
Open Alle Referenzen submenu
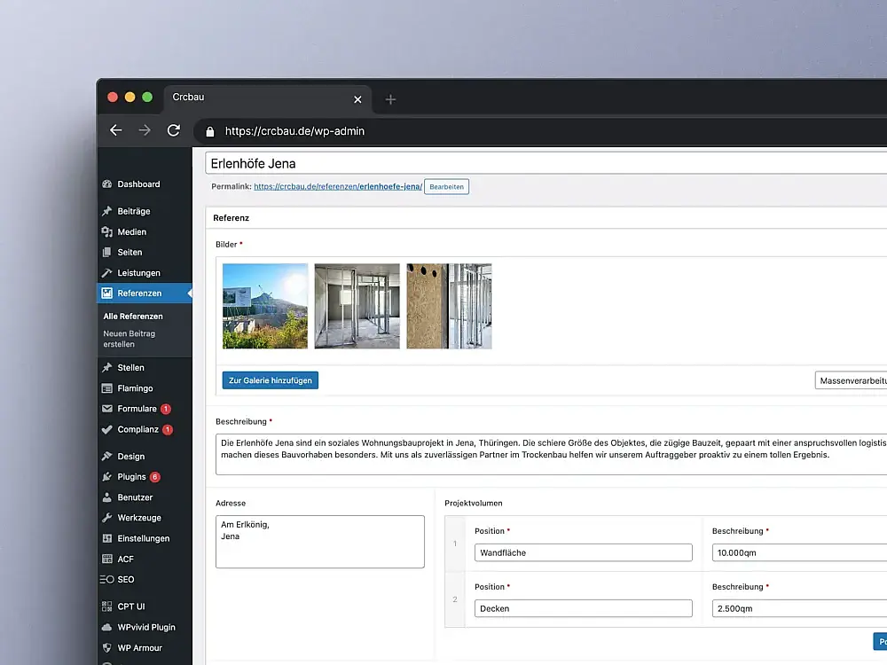(x=133, y=317)
